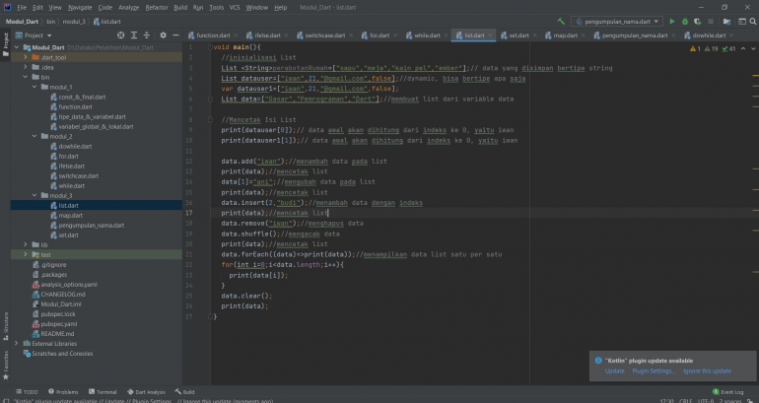Viewport: 759px width, 403px height.
Task: Select README.md in project tree
Action: tap(57, 334)
